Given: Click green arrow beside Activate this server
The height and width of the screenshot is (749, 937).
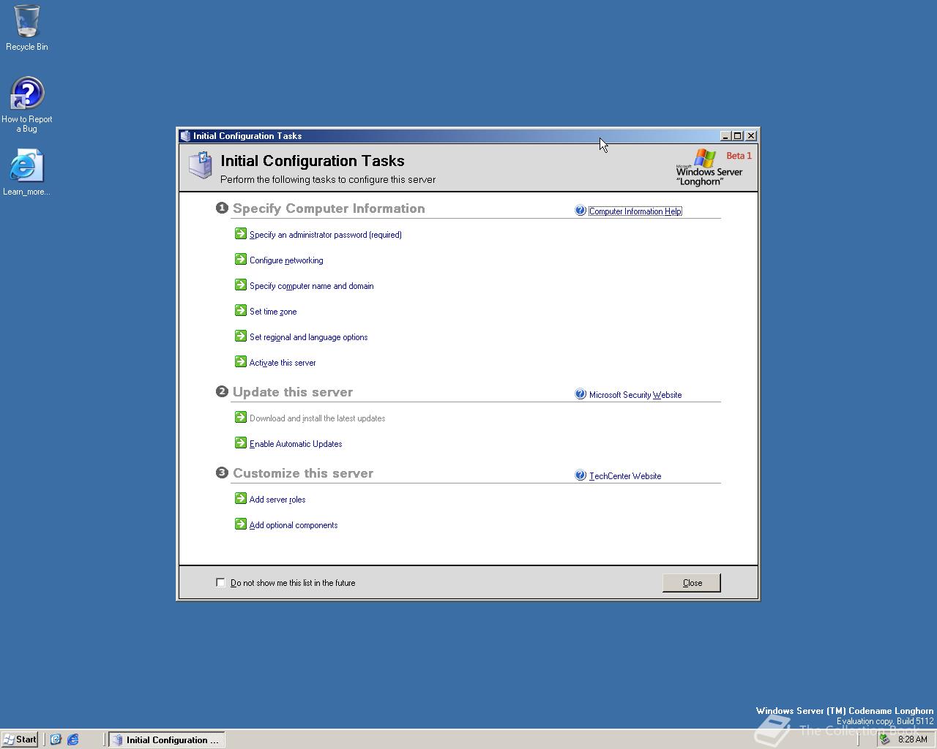Looking at the screenshot, I should tap(241, 361).
